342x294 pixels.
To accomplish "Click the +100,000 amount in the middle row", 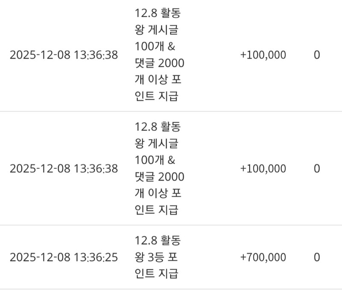I will [x=263, y=169].
